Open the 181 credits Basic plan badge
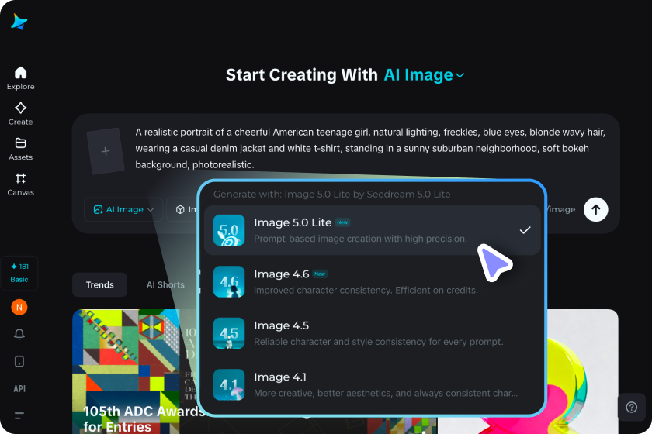Viewport: 652px width, 434px height. pos(19,273)
